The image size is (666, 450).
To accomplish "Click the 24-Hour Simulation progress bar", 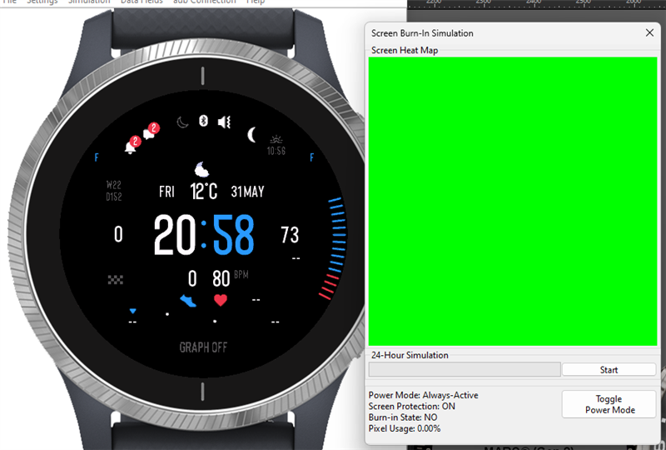I will pos(465,370).
